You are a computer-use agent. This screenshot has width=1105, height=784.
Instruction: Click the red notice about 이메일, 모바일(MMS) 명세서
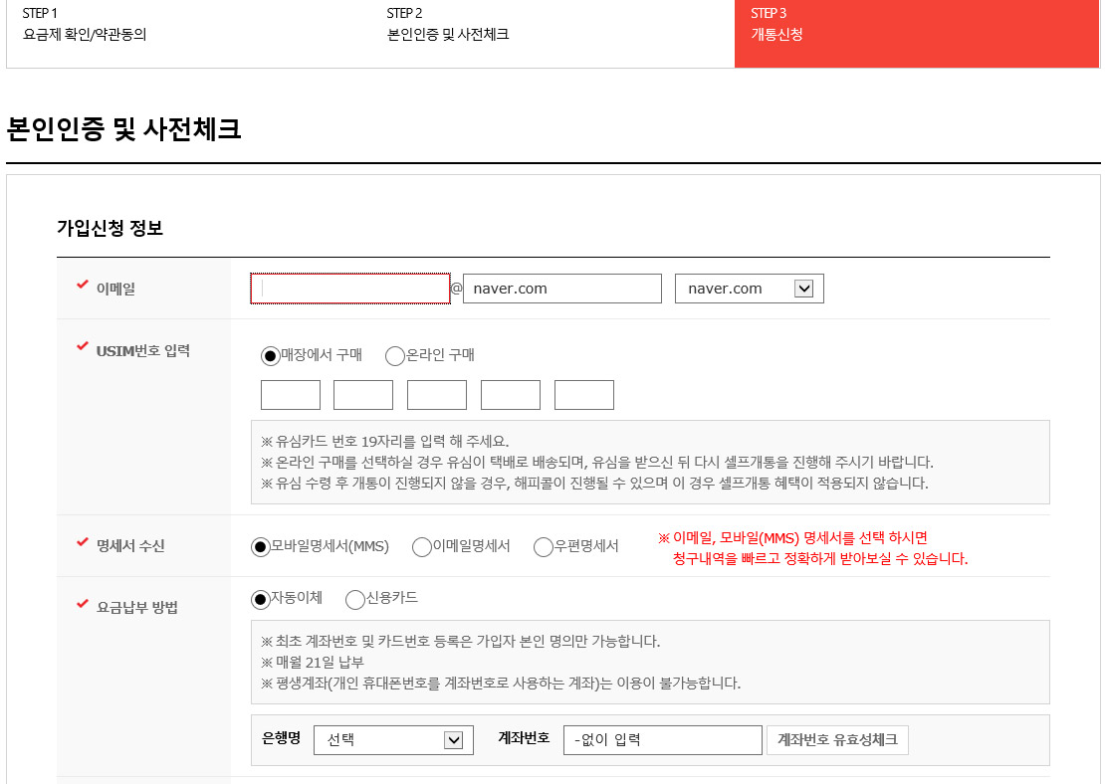tap(812, 548)
